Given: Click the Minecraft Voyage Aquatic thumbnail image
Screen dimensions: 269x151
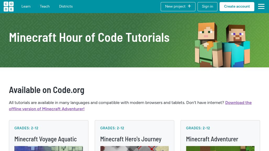Looking at the screenshot, I should pyautogui.click(x=49, y=148).
